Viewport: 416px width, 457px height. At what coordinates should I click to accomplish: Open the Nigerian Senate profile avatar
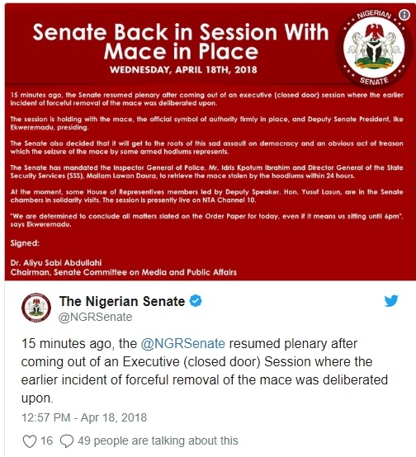tap(36, 308)
